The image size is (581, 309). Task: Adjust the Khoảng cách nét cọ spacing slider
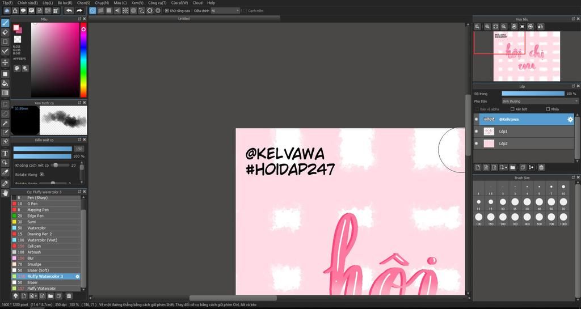click(x=60, y=165)
